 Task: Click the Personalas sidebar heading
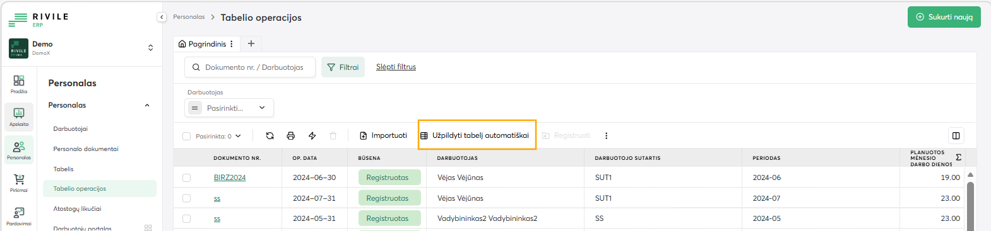pyautogui.click(x=73, y=83)
